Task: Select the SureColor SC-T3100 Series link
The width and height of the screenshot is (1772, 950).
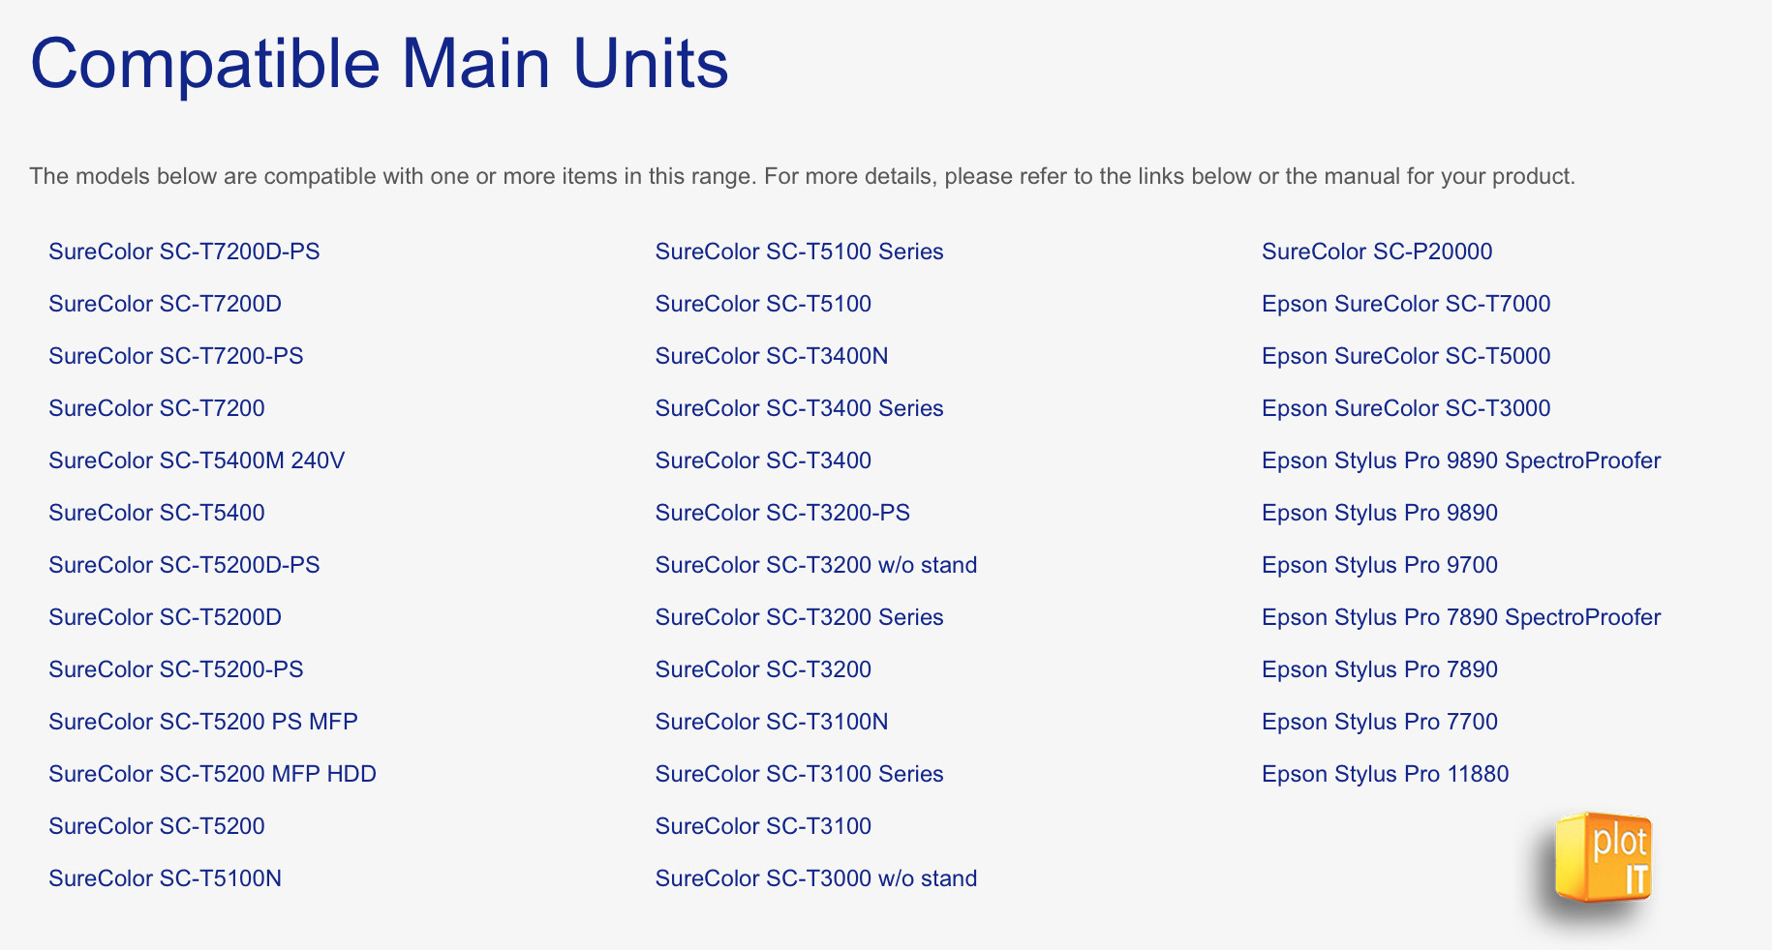Action: click(x=799, y=774)
